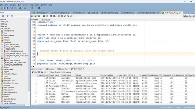Click the Rollback icon in the worksheet toolbar
The width and height of the screenshot is (195, 109).
click(x=54, y=16)
